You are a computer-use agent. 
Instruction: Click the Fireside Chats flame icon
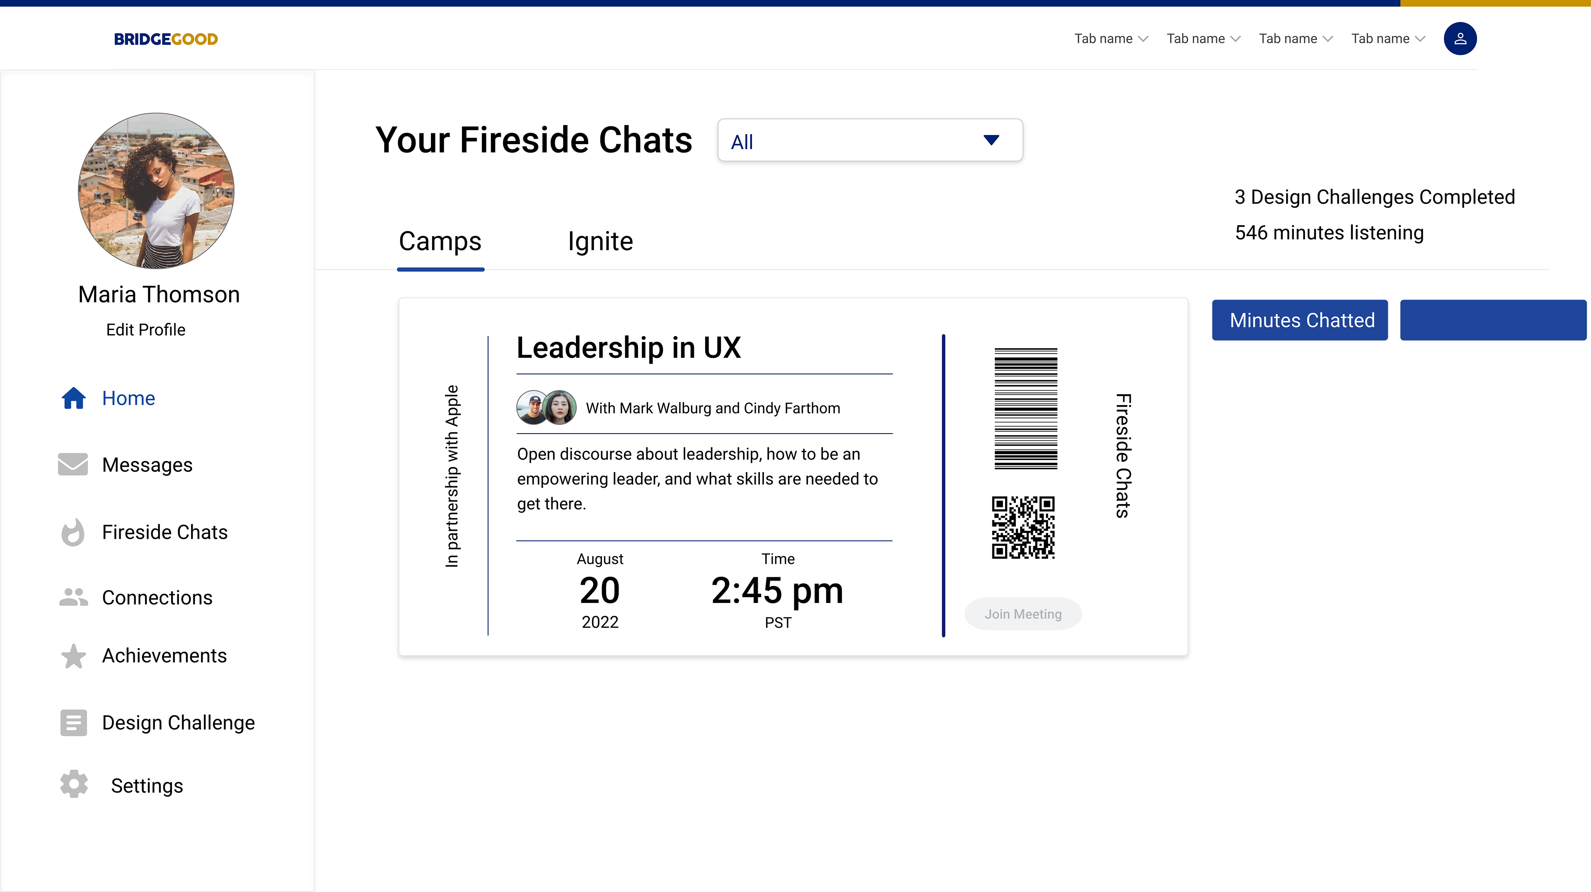click(73, 532)
